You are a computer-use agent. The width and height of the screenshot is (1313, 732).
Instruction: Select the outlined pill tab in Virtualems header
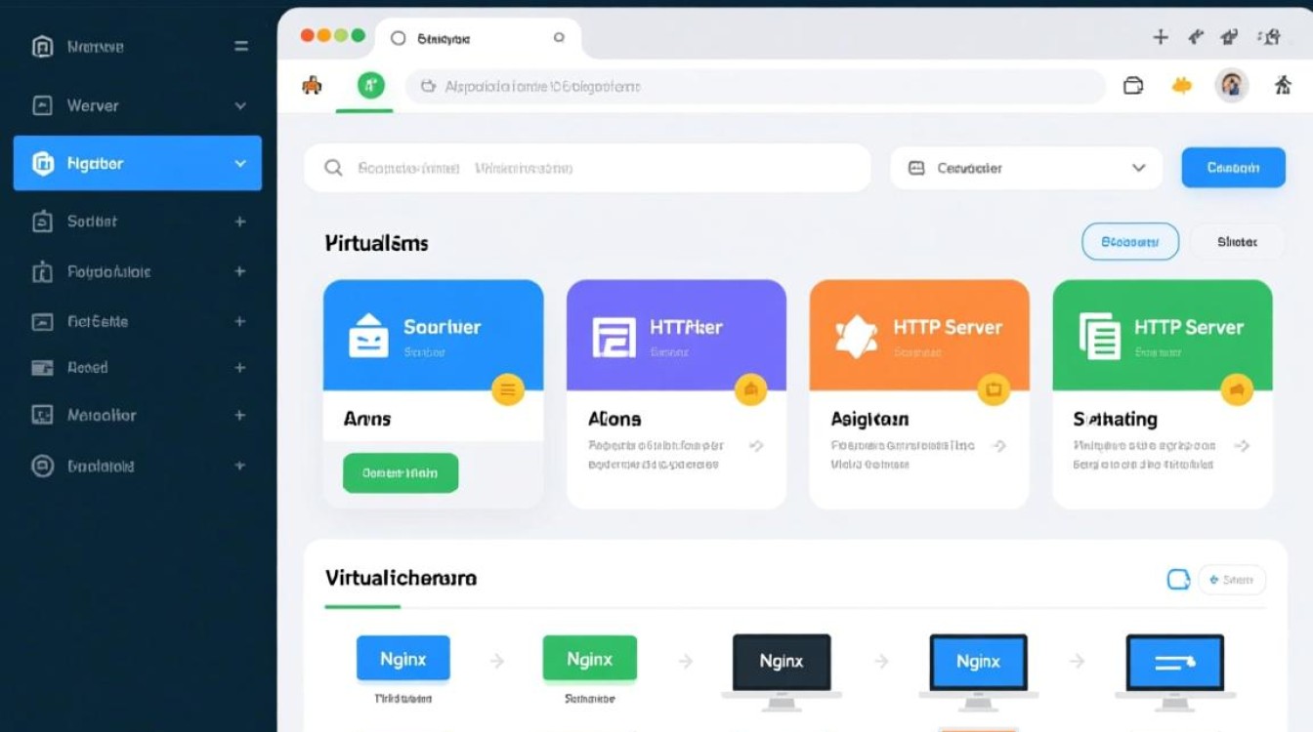click(x=1129, y=242)
